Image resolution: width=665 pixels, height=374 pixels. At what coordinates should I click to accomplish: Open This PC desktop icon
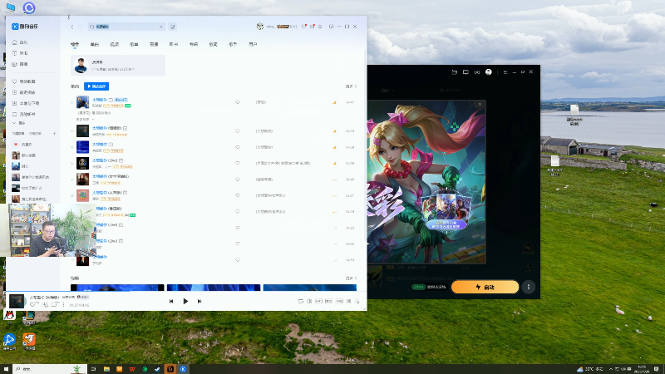click(x=10, y=7)
